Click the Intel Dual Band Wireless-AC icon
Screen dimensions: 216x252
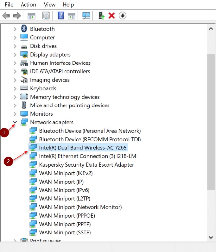pos(33,147)
